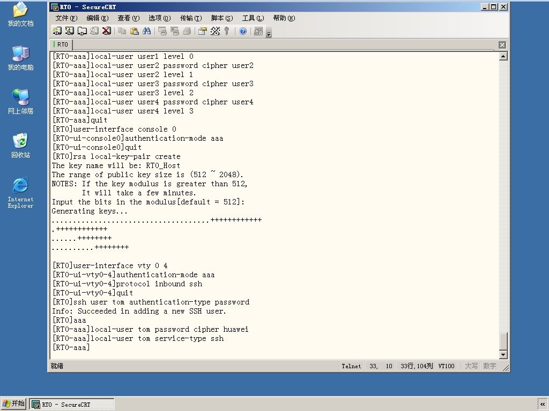
Task: Click the last [RT0-aaa] prompt line
Action: click(71, 347)
